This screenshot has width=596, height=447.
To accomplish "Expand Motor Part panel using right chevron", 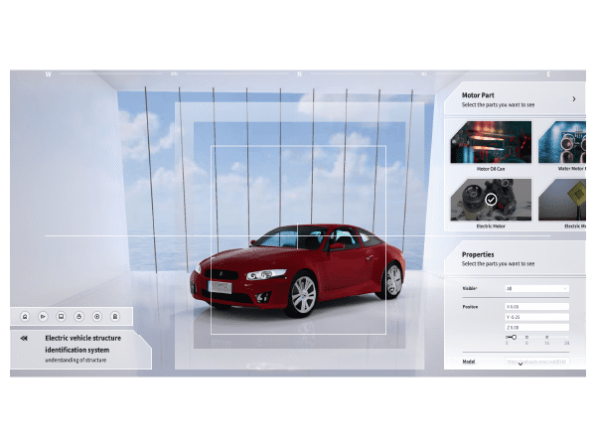I will [x=574, y=98].
